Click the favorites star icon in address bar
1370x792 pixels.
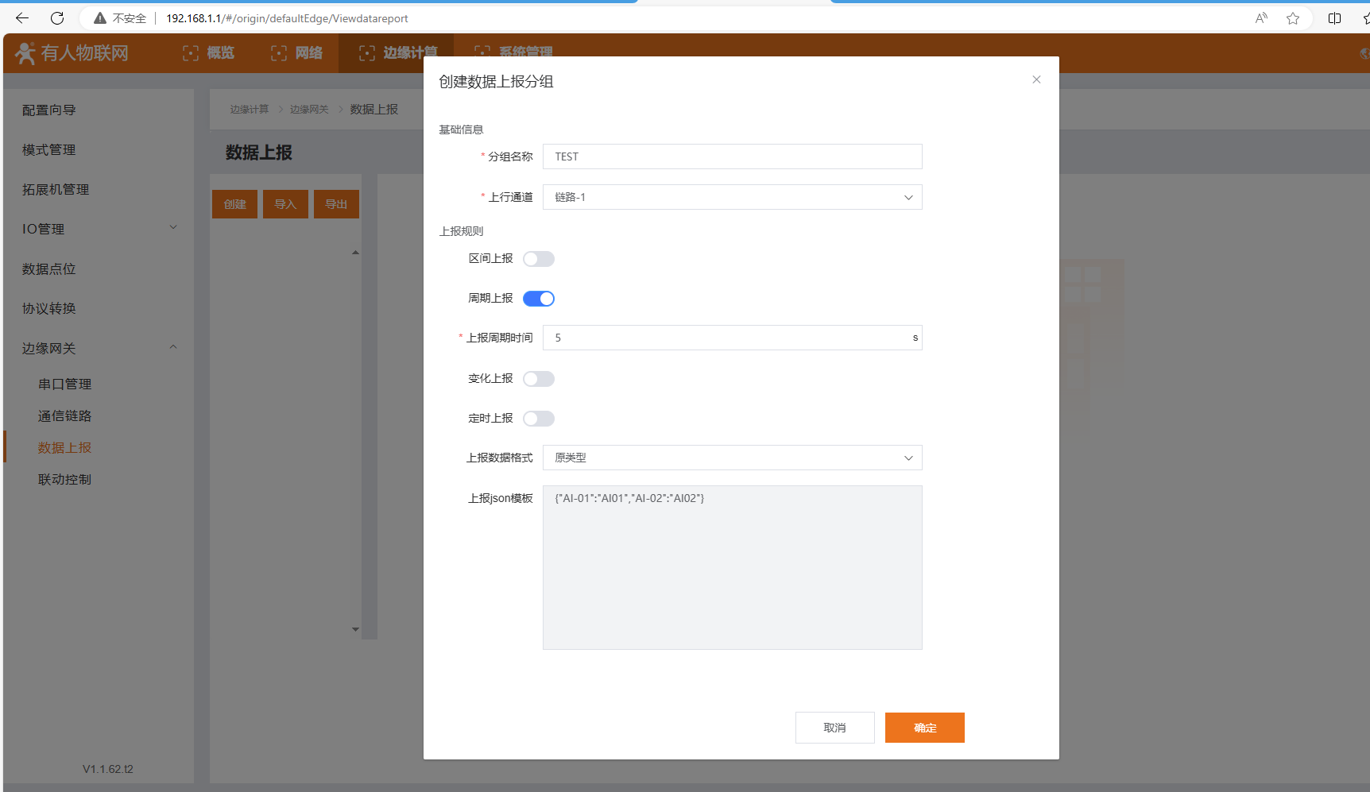(x=1293, y=18)
